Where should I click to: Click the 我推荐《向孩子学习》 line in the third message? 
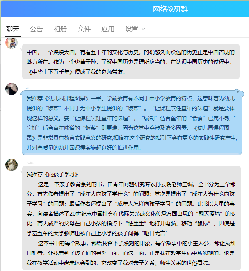click(x=52, y=174)
